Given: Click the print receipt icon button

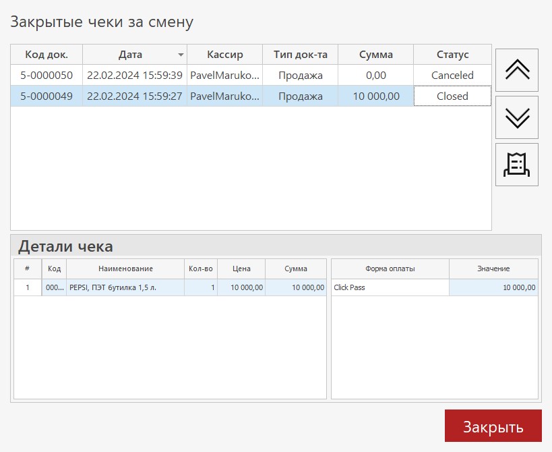Looking at the screenshot, I should tap(517, 165).
